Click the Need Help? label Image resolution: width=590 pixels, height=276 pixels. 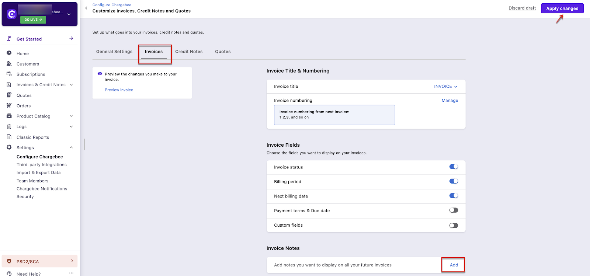click(x=29, y=274)
